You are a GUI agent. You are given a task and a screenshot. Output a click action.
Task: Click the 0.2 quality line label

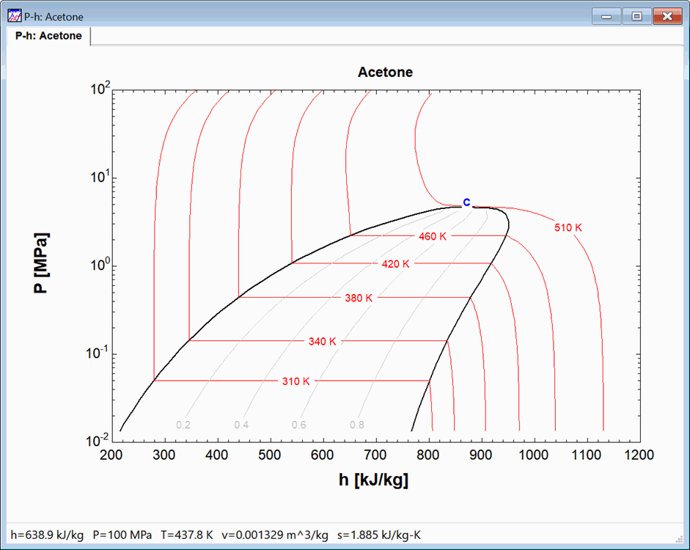point(183,425)
